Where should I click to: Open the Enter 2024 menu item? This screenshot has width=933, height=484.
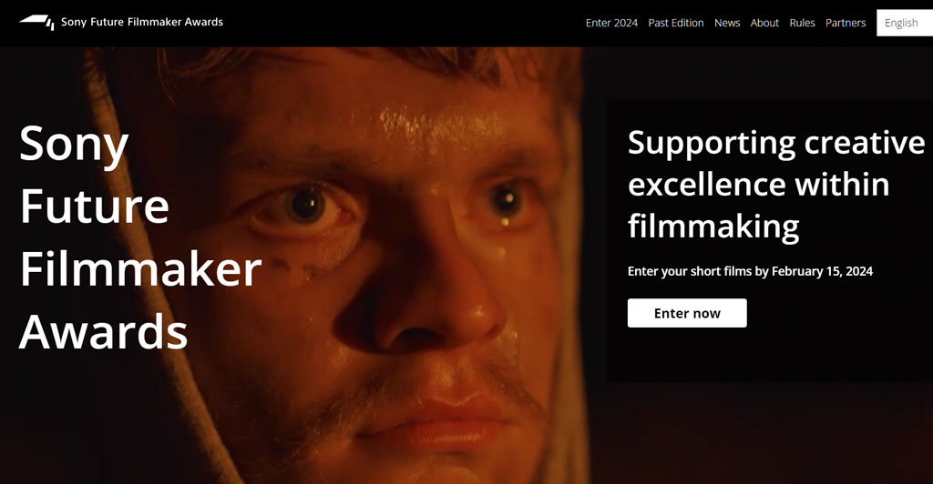point(611,23)
